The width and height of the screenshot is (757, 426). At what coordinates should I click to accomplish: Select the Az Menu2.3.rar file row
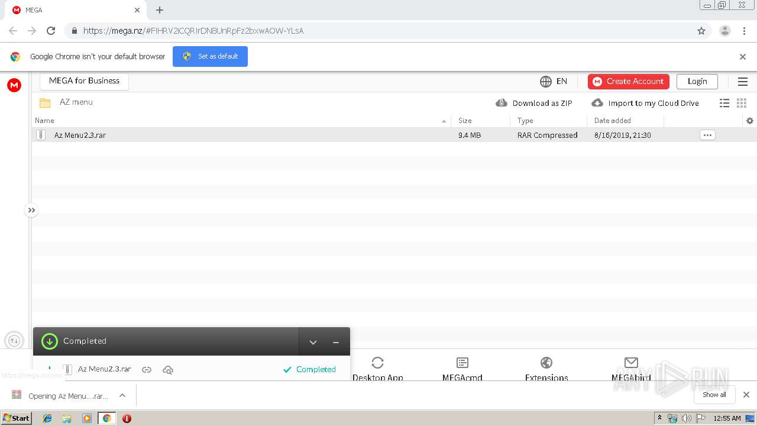click(x=394, y=135)
